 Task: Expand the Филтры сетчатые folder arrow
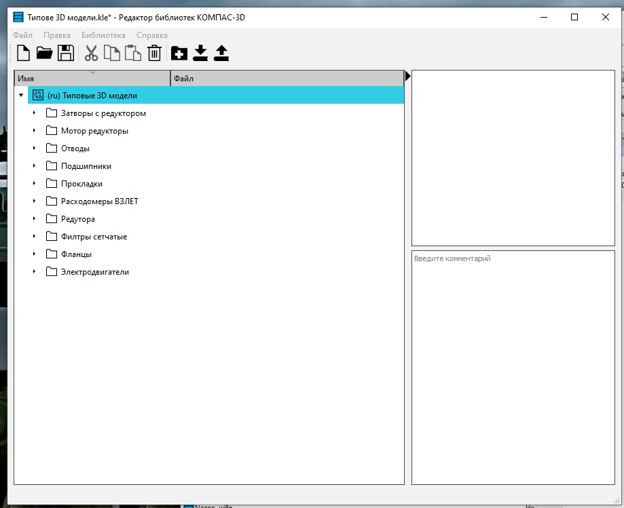point(34,236)
